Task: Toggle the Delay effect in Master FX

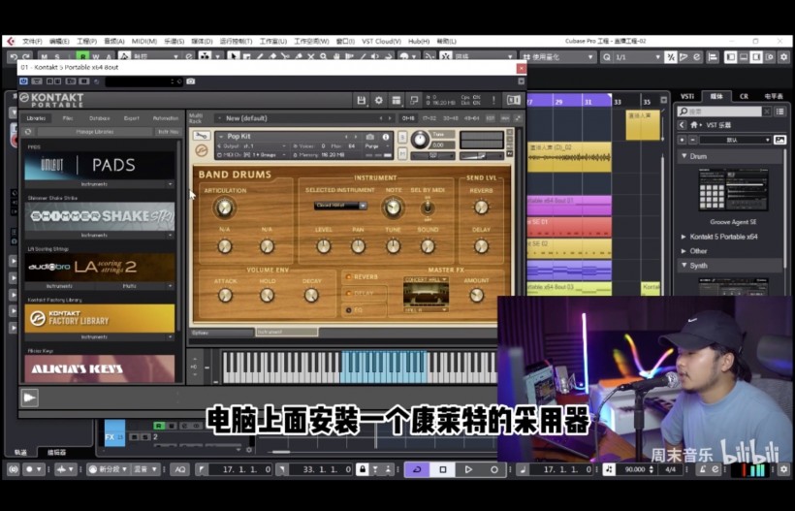Action: (349, 293)
